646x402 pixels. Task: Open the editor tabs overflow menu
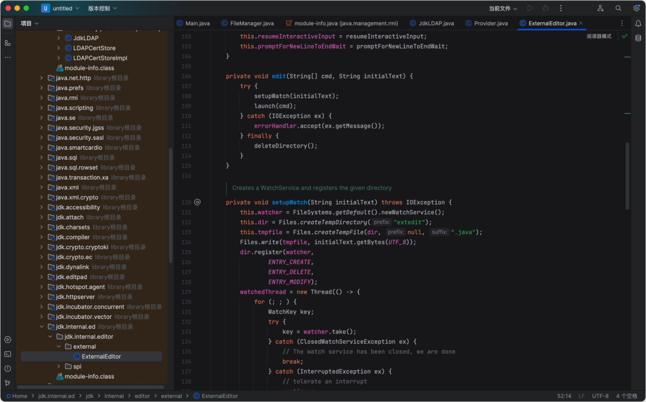click(x=622, y=24)
